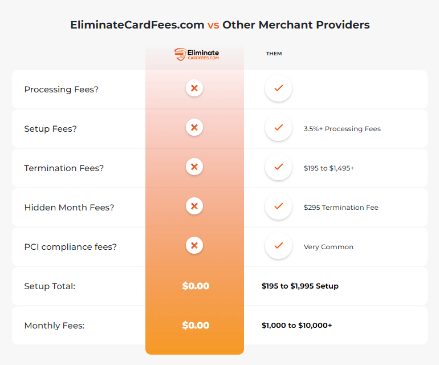
Task: Click the Termination Fees? row label
Action: [x=64, y=168]
